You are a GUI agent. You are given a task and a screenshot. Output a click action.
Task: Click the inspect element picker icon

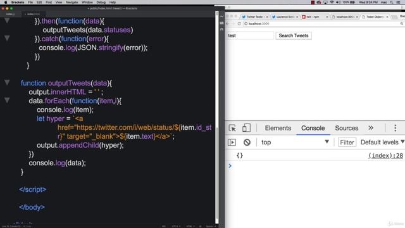coord(232,128)
